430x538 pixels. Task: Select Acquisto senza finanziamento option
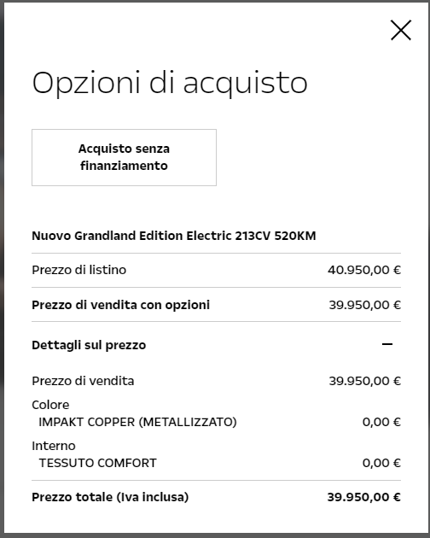124,157
